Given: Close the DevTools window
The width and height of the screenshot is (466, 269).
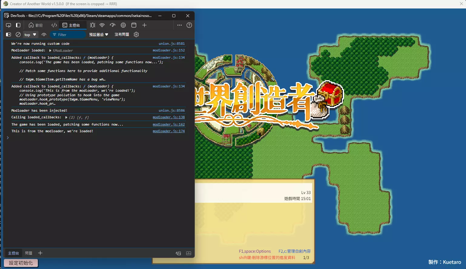Looking at the screenshot, I should (x=188, y=16).
